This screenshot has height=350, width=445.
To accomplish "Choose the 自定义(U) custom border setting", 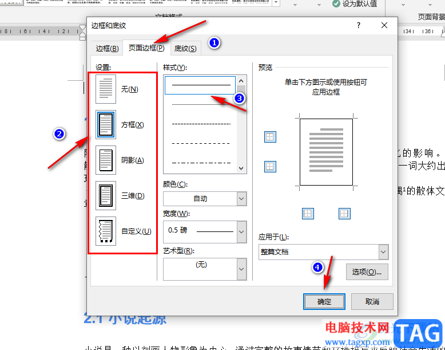I will (x=106, y=231).
